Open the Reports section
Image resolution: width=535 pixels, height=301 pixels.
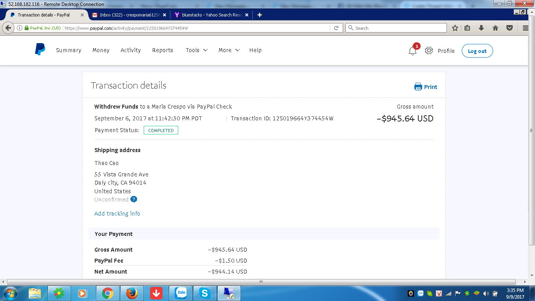pos(163,50)
